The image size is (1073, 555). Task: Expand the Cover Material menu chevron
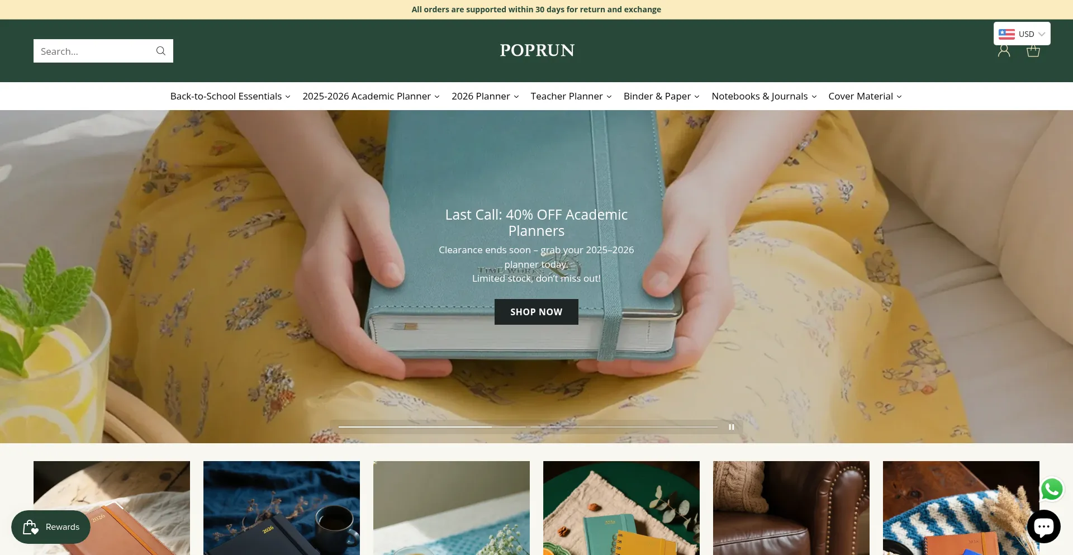click(899, 97)
